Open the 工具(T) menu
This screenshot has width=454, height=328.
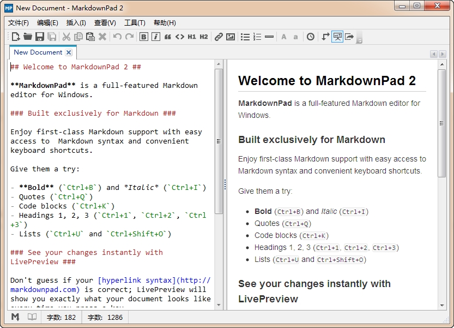tap(135, 23)
